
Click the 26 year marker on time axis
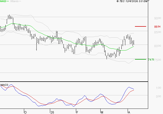[52, 112]
